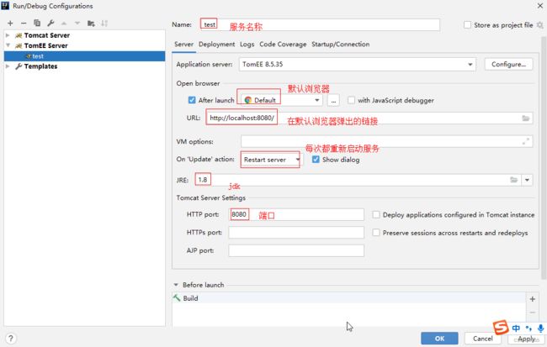Remove a Before launch task with minus icon

pyautogui.click(x=533, y=313)
